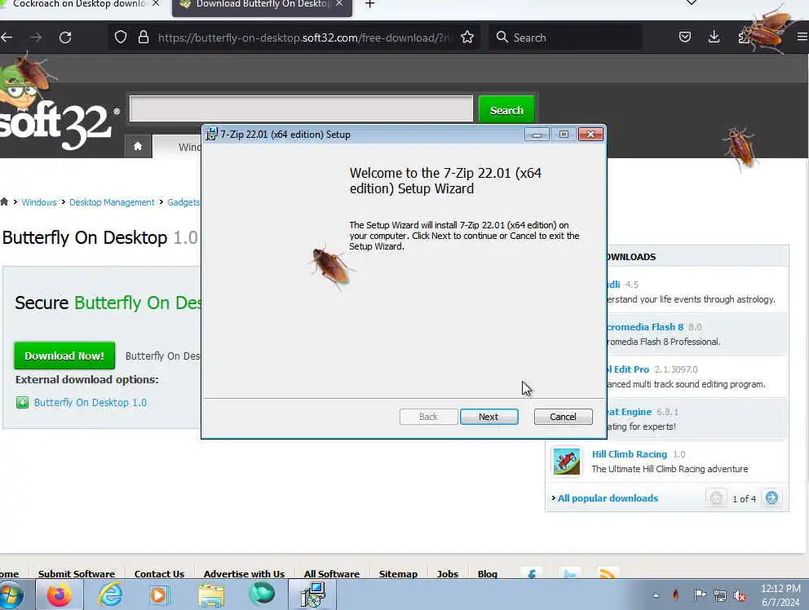Open a new Firefox tab
This screenshot has height=610, width=809.
(x=369, y=5)
